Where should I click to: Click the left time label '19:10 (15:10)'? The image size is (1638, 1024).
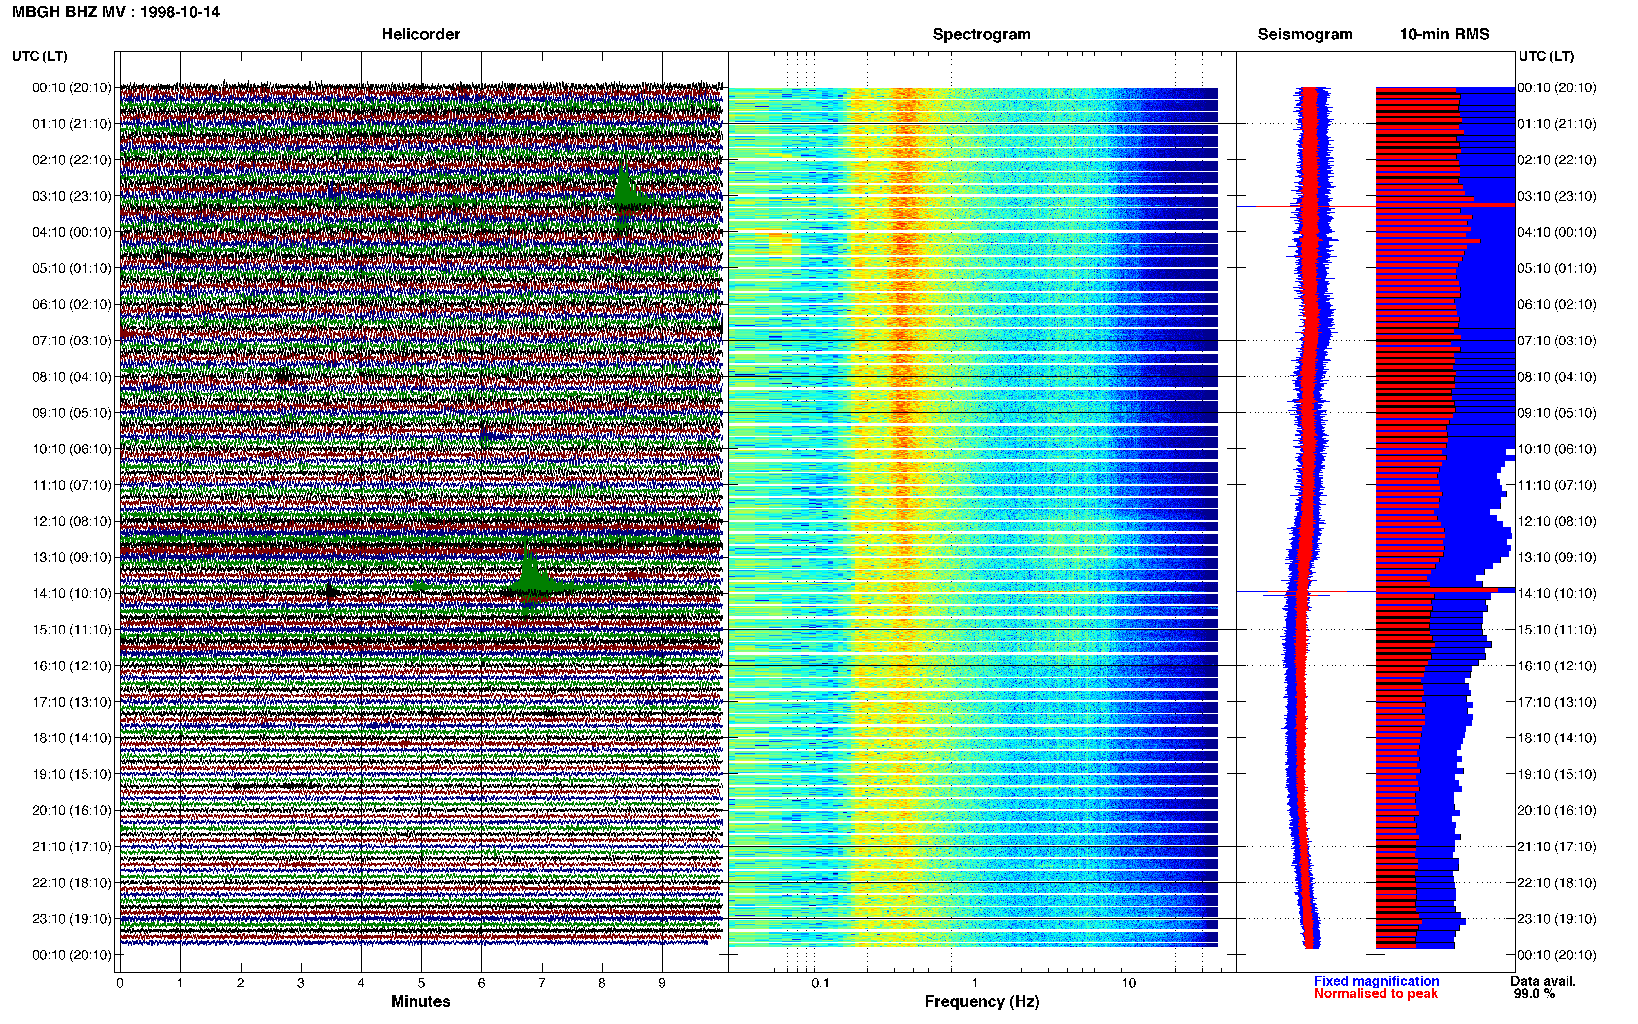point(72,774)
